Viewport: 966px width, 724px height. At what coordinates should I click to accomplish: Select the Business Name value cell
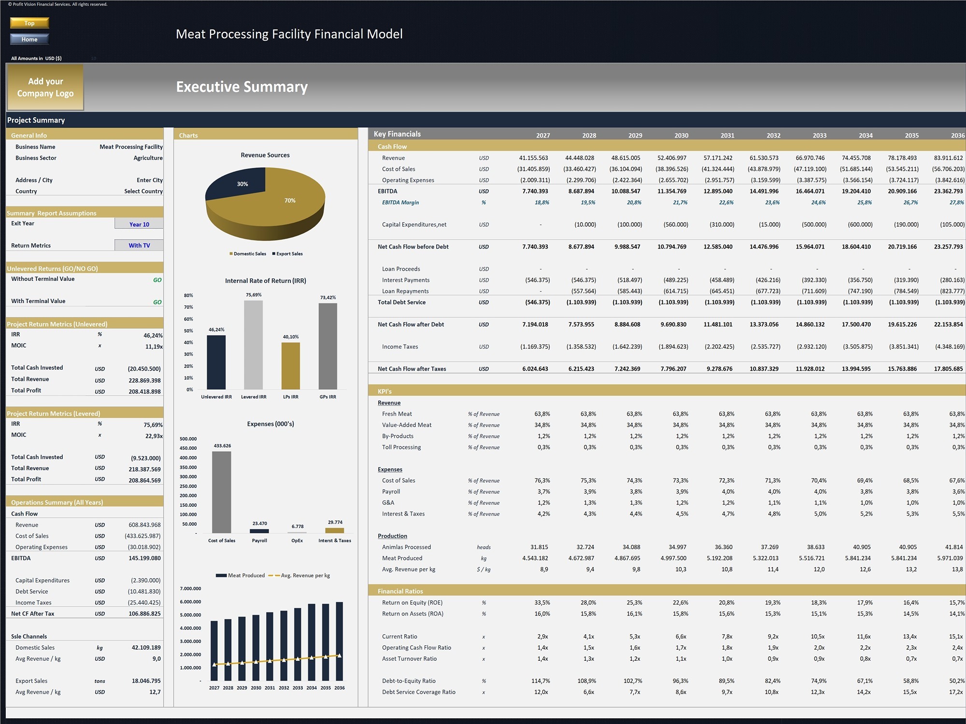[131, 147]
